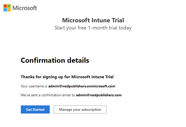Select the word details in the heading
The image size is (186, 127).
click(x=78, y=60)
